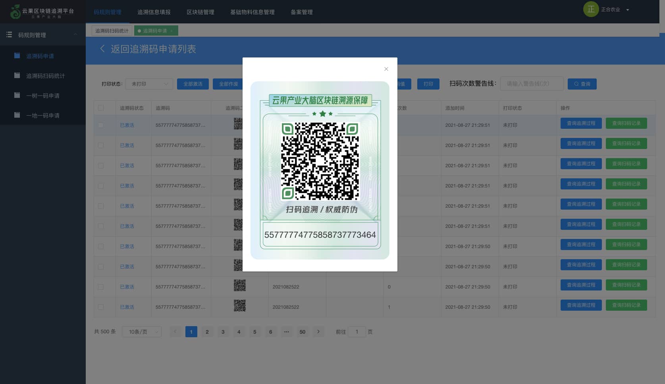Open the 基础物料信息管理 top menu
Image resolution: width=665 pixels, height=384 pixels.
point(253,12)
